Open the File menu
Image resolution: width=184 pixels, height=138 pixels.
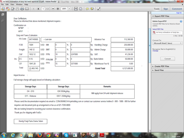tap(2, 4)
